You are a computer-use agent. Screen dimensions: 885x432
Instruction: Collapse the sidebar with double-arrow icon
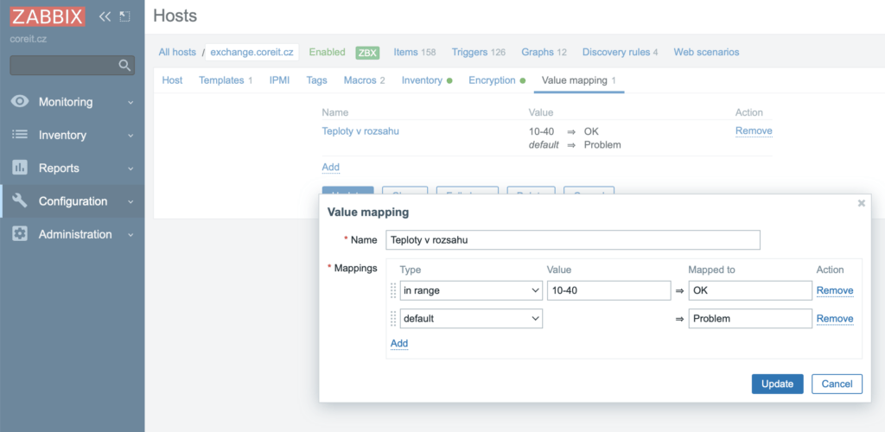(x=105, y=17)
